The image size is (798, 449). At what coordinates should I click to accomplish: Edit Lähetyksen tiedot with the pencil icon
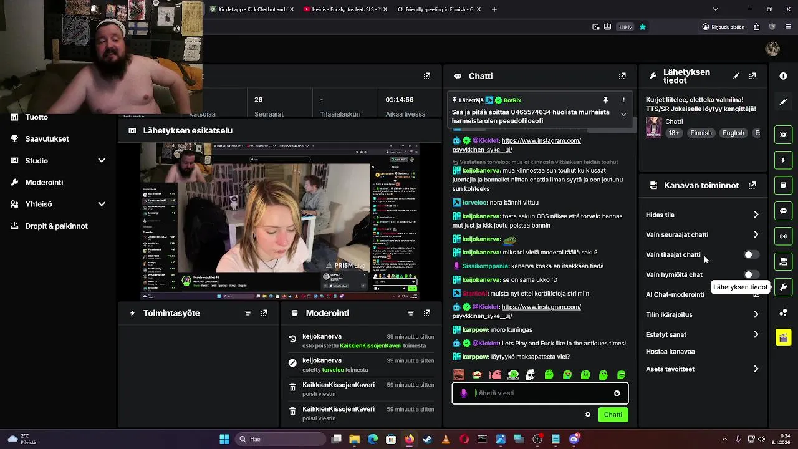pyautogui.click(x=736, y=76)
